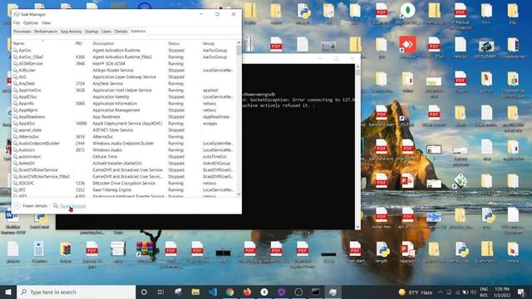Open Task View on the taskbar
Viewport: 532px width, 299px height.
click(x=160, y=292)
